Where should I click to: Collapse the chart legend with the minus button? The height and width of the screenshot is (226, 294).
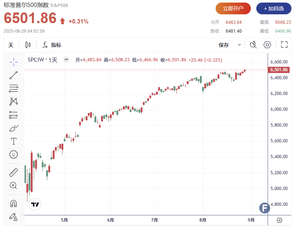pyautogui.click(x=66, y=59)
